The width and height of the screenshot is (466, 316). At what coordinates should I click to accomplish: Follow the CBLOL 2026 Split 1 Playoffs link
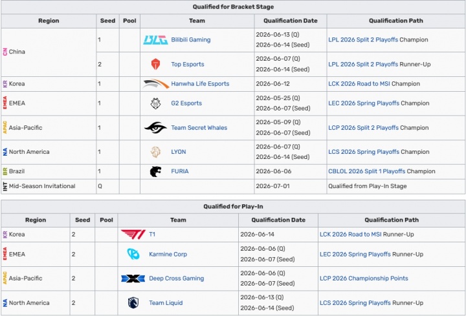pos(367,171)
